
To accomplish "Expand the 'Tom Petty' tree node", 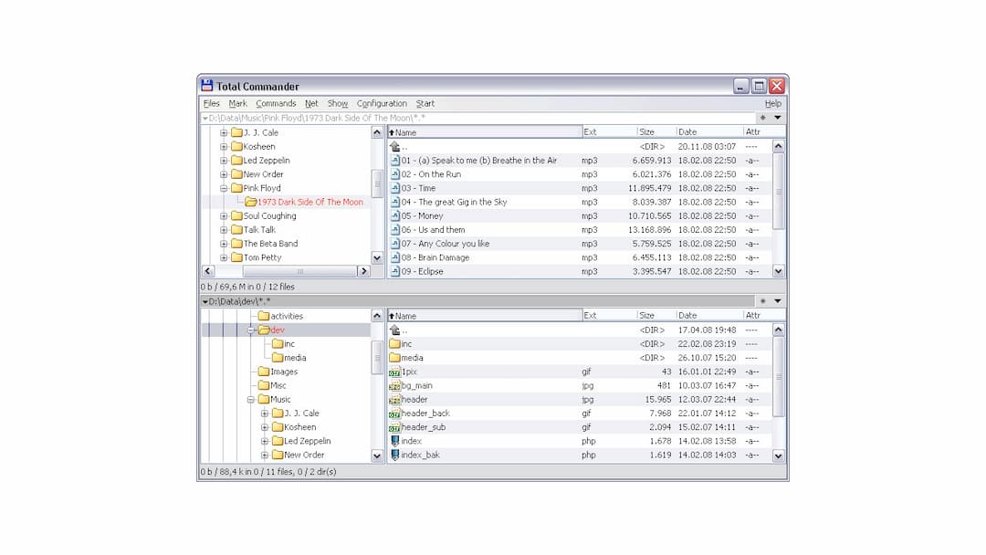I will (225, 257).
